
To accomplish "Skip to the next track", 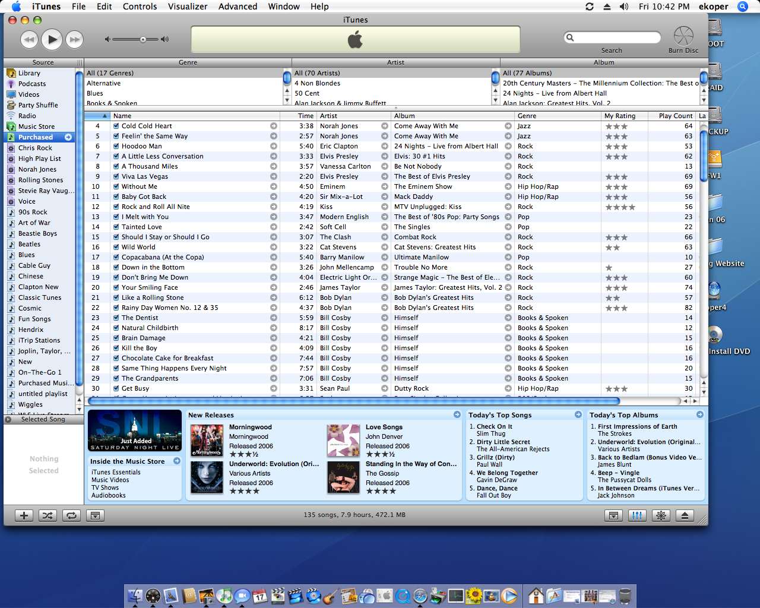I will point(74,40).
